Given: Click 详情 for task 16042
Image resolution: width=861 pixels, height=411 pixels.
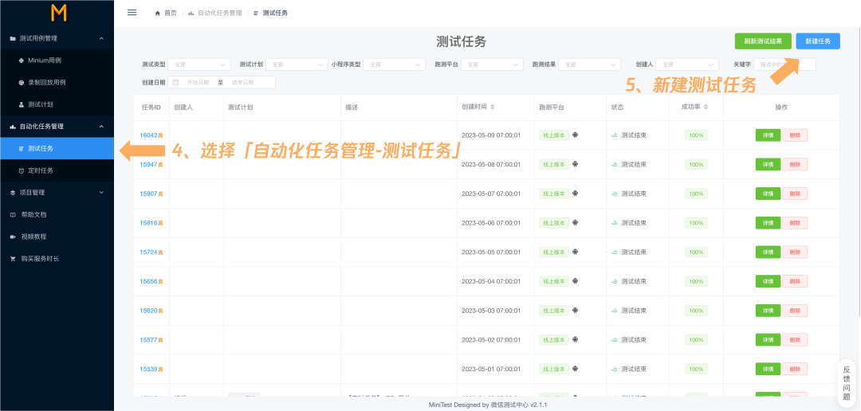Looking at the screenshot, I should tap(768, 135).
